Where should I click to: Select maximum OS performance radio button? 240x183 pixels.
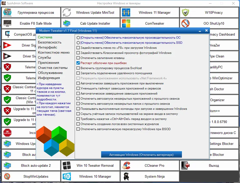[x=78, y=38]
